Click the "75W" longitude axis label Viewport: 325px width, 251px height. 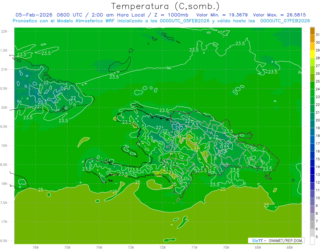tap(67, 247)
